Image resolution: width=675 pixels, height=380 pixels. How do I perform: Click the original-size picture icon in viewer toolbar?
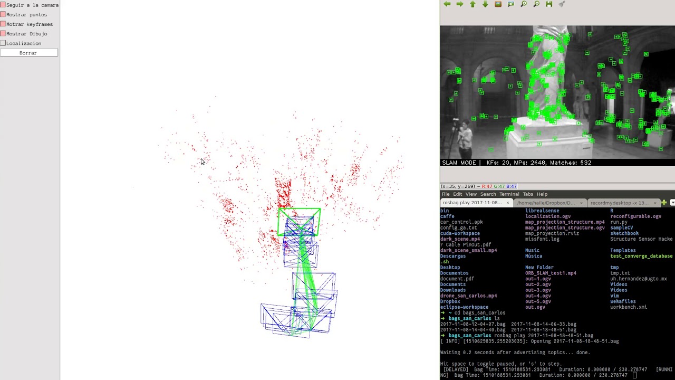coord(498,4)
